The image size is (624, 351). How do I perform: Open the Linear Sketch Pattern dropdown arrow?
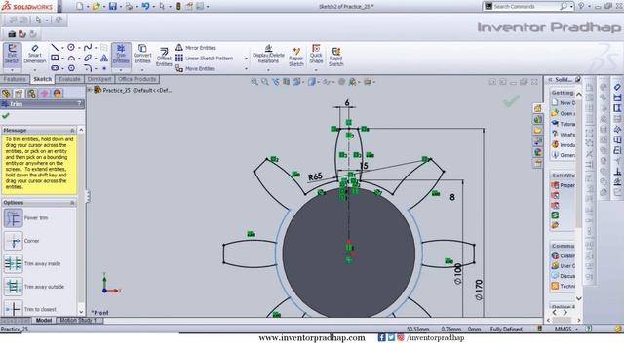click(246, 58)
